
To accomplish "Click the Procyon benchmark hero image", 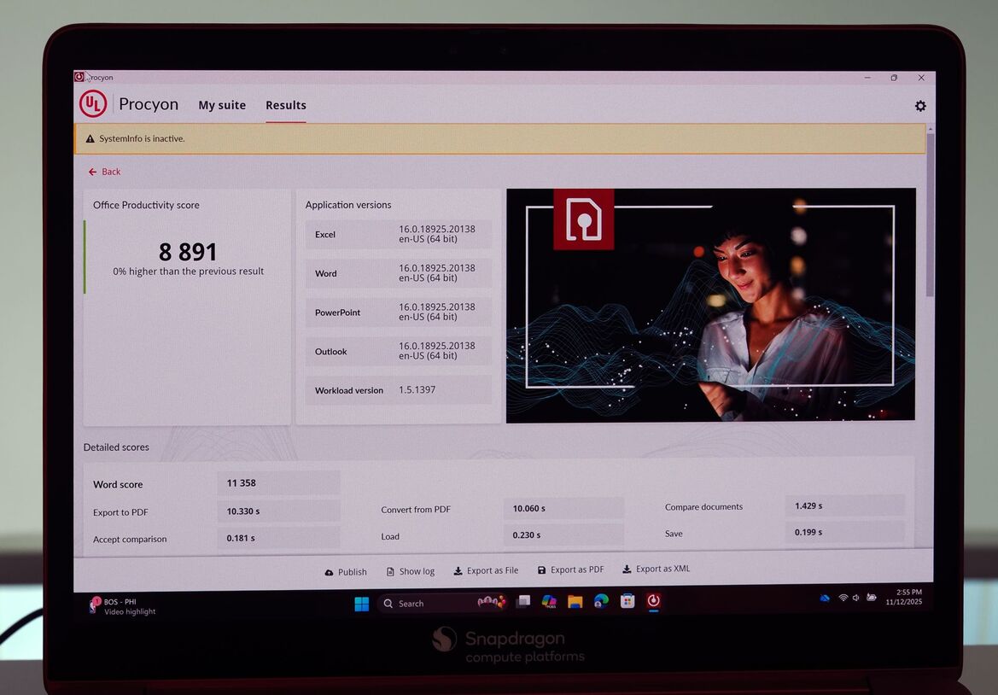I will click(x=710, y=304).
